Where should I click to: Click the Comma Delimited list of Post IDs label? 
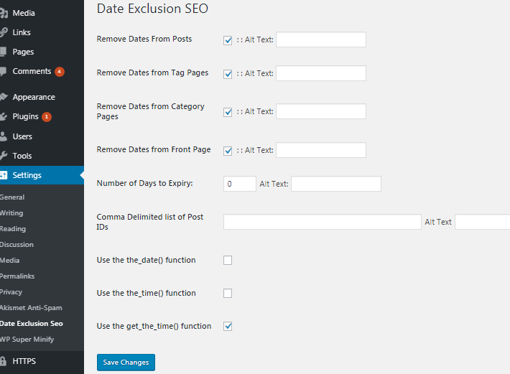(150, 222)
